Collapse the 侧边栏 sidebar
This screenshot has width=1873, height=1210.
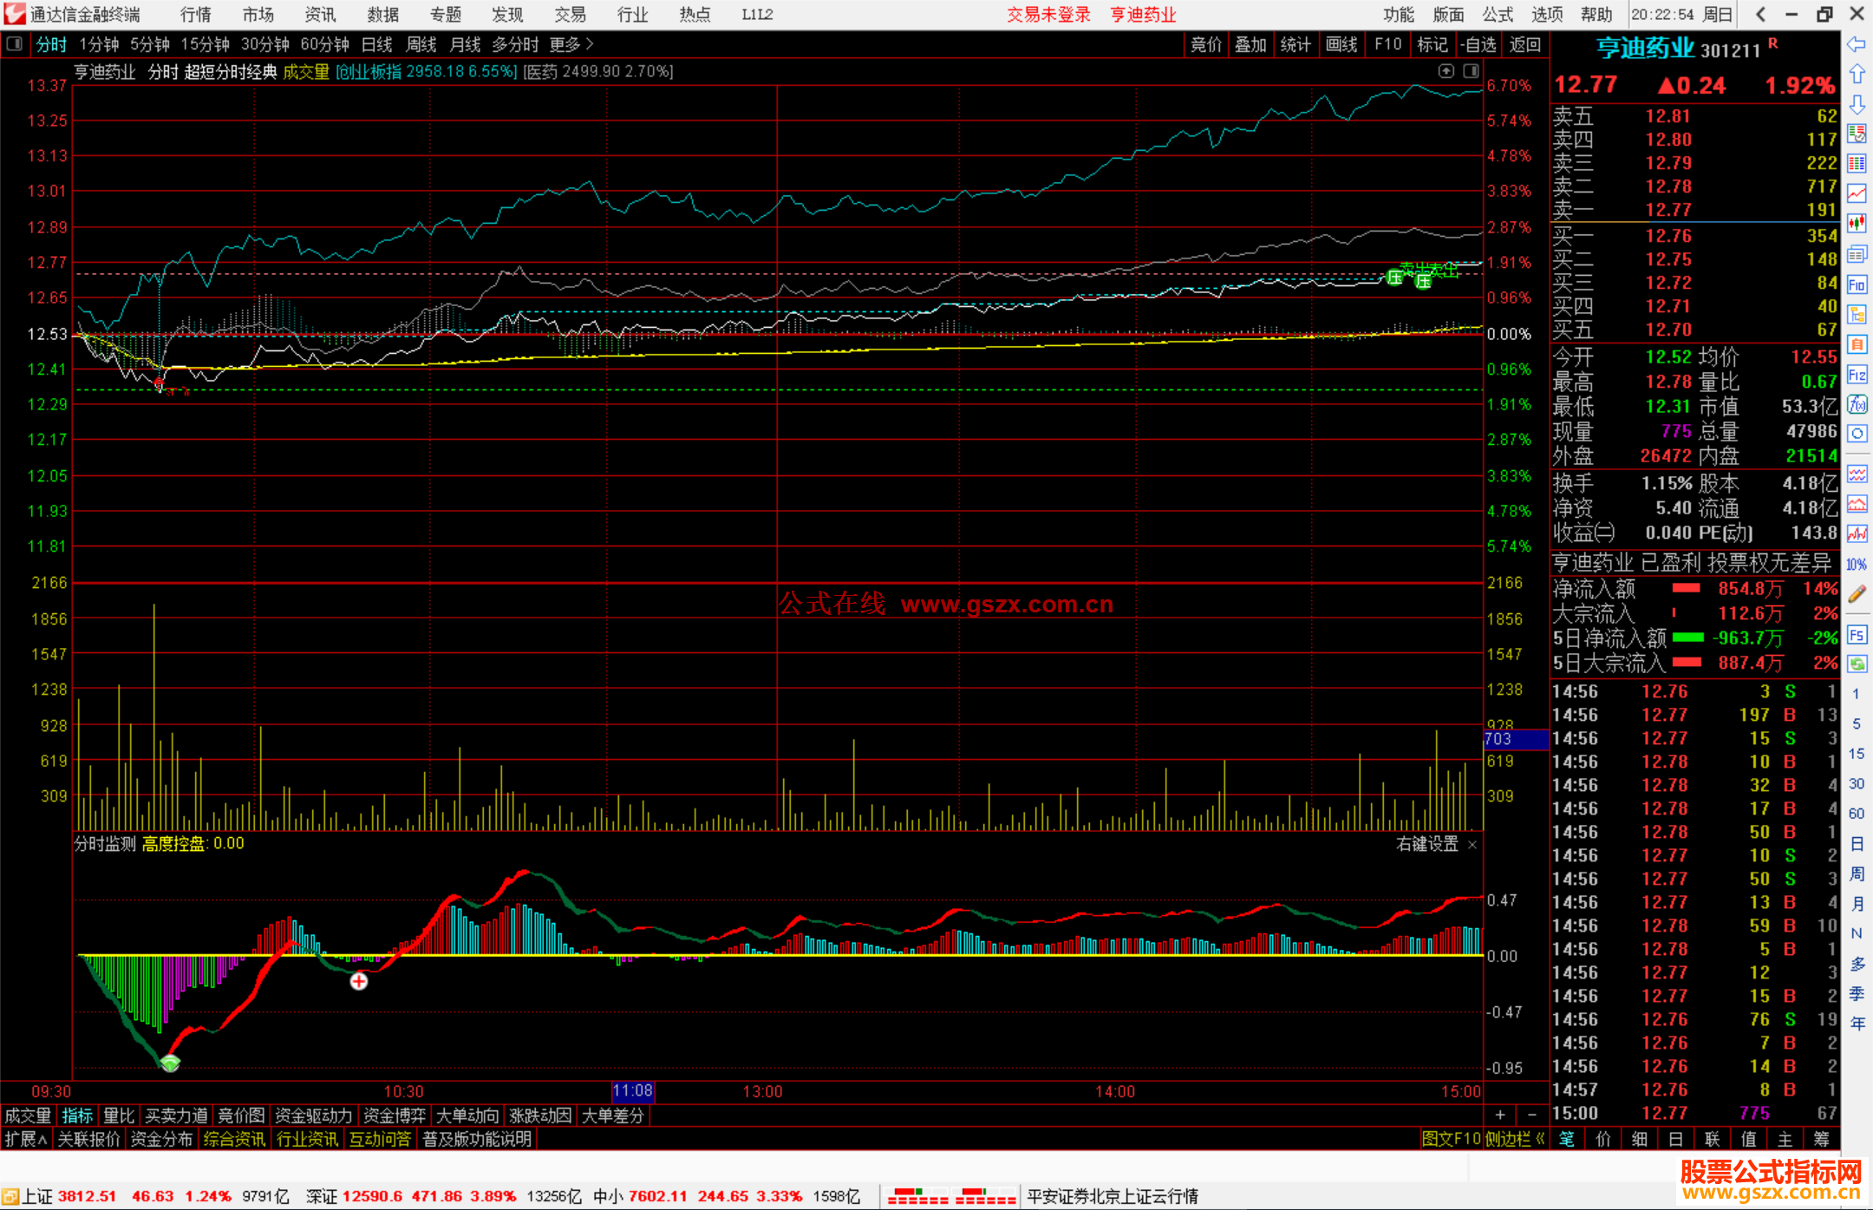pos(1515,1139)
